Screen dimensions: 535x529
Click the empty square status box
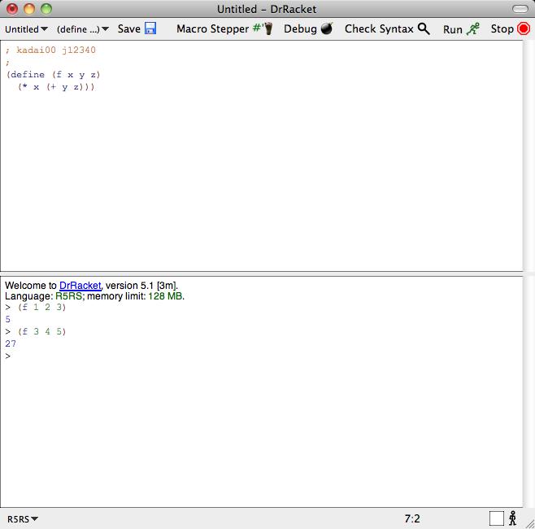497,518
